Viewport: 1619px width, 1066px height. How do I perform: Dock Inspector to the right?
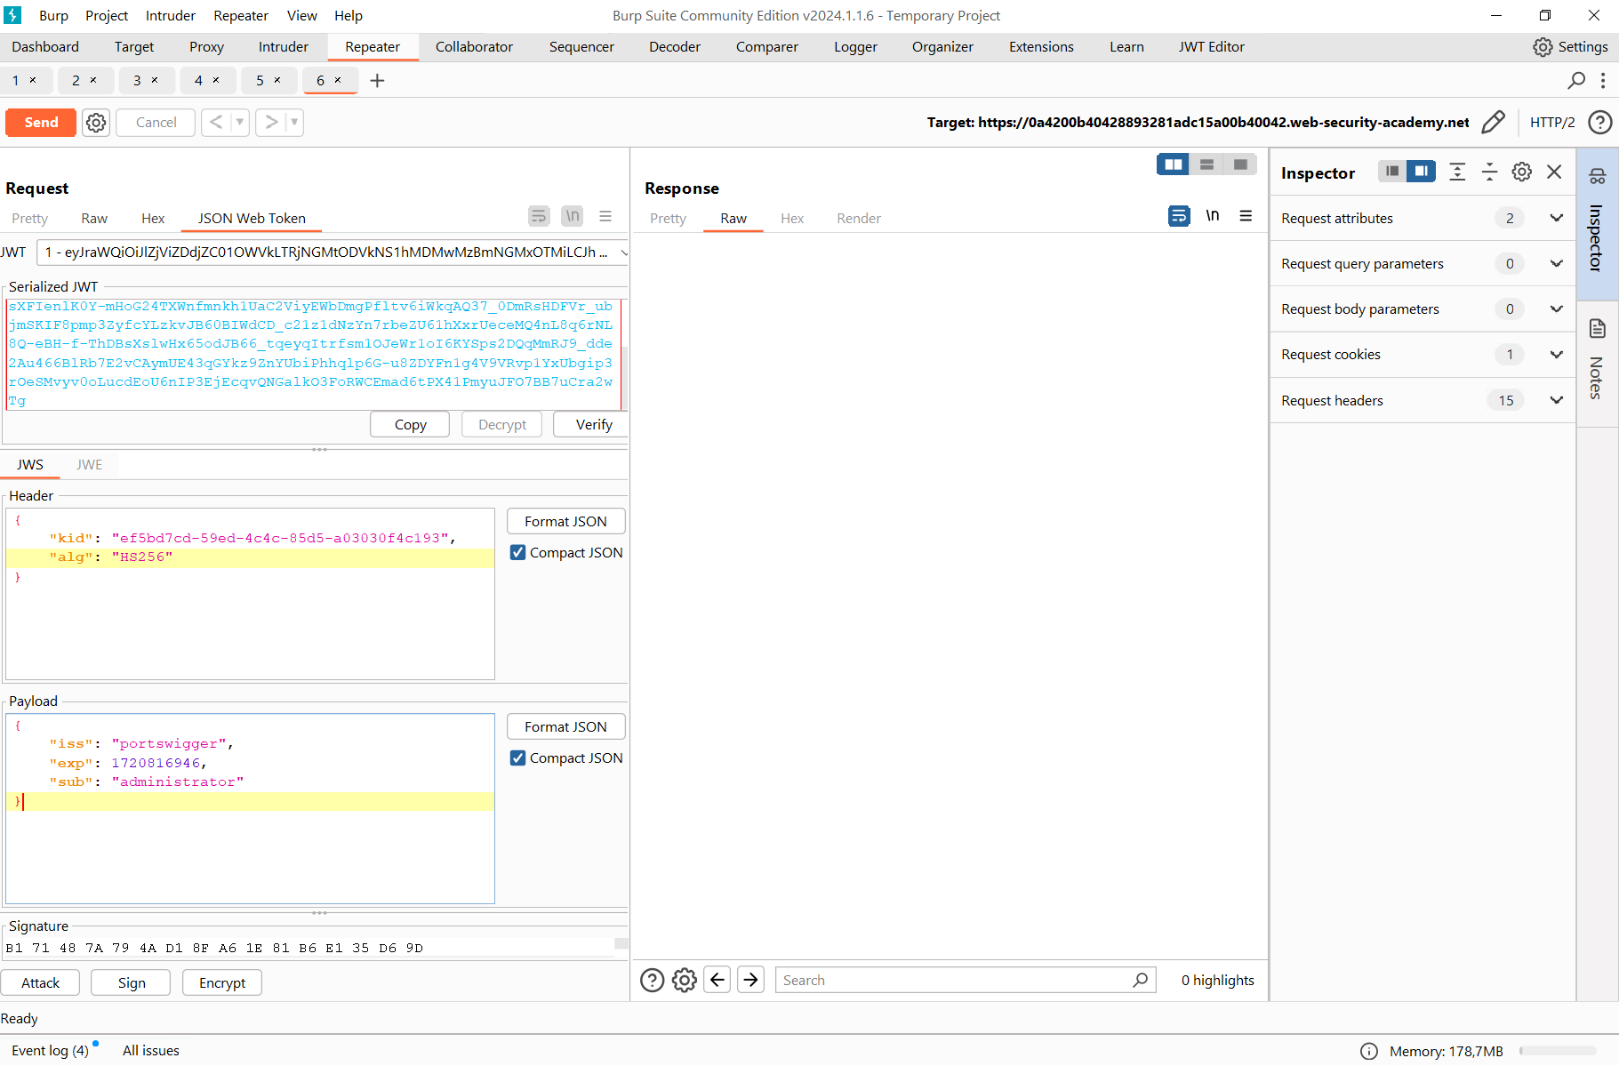coord(1421,172)
